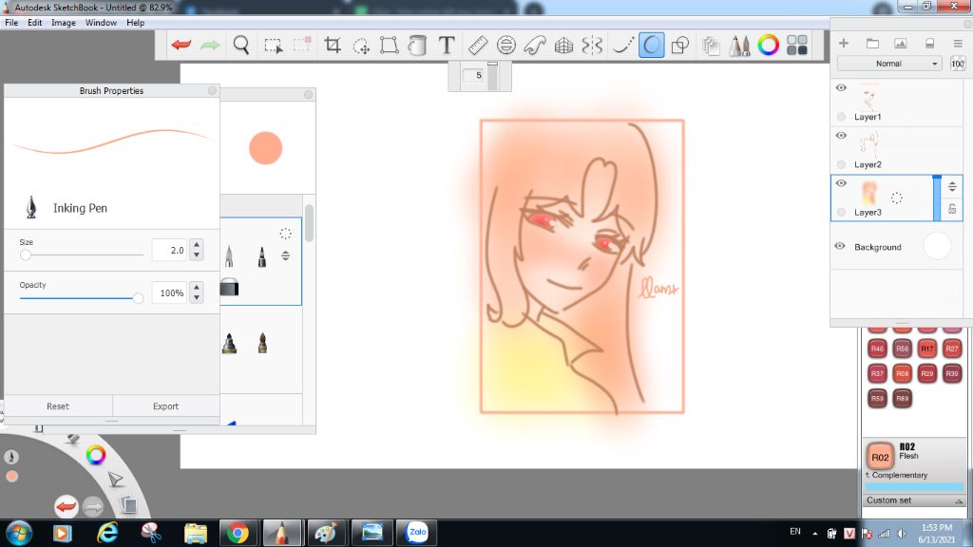Hide the Background layer eye icon
Image resolution: width=973 pixels, height=547 pixels.
pyautogui.click(x=840, y=246)
